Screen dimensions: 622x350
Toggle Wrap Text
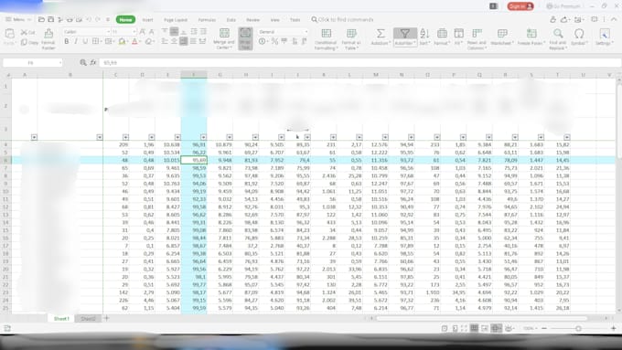[245, 39]
